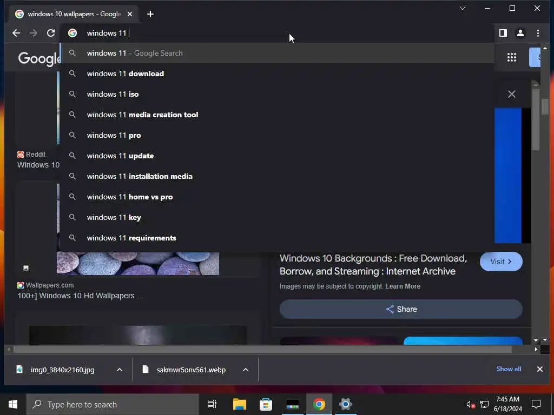Click the taskbar Type here to search box
This screenshot has width=554, height=415.
(x=113, y=404)
